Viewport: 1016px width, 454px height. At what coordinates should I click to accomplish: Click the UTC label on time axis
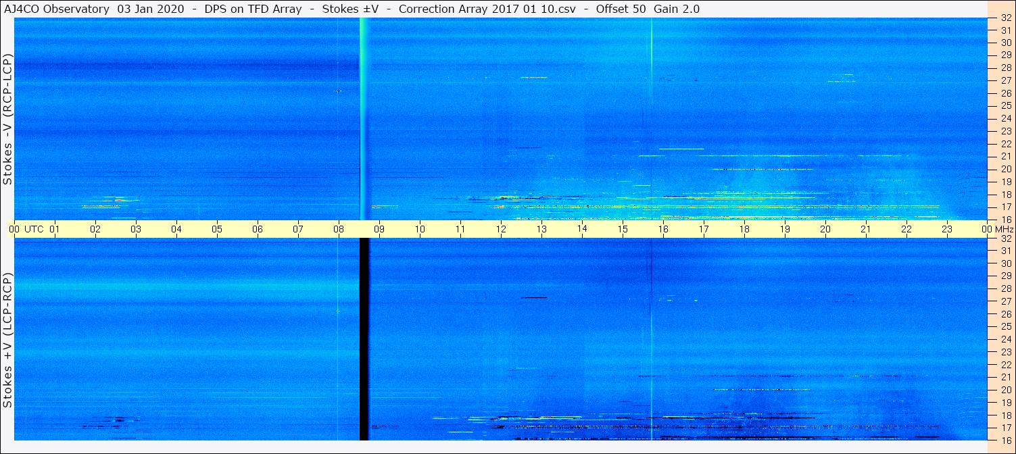[x=34, y=229]
